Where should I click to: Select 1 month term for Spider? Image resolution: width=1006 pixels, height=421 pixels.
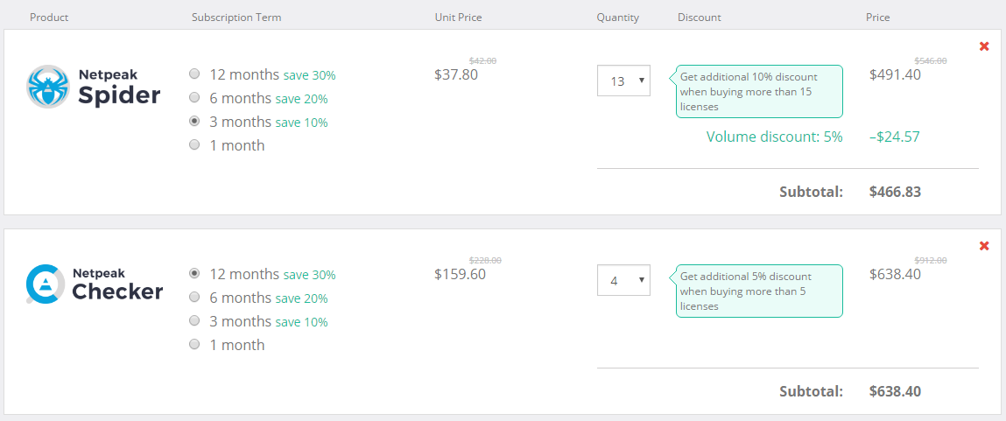pyautogui.click(x=194, y=145)
